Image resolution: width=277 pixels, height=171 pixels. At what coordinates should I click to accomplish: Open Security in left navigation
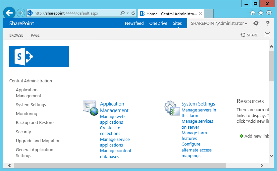pyautogui.click(x=23, y=132)
